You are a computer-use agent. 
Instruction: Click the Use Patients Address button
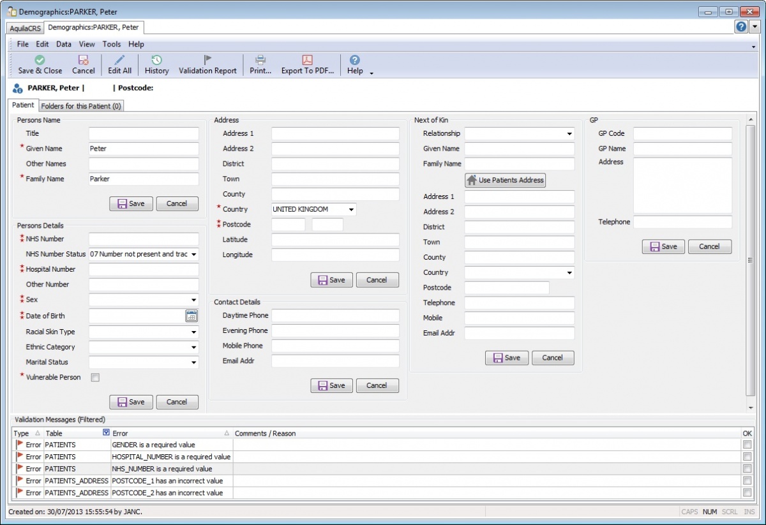click(x=505, y=180)
